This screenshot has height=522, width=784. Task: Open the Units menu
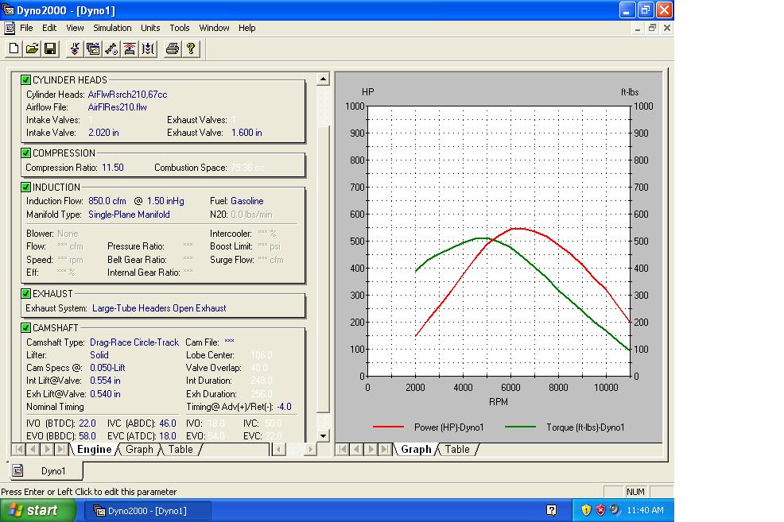click(x=150, y=28)
